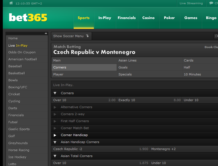Screen dimensions: 218x166
Task: Collapse the sidebar with double-arrow icon
Action: 46,34
